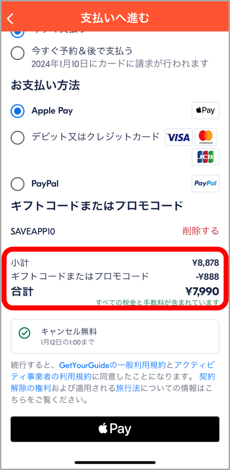Tap the 合計 total ¥7,990 amount
The height and width of the screenshot is (470, 230).
pyautogui.click(x=202, y=291)
